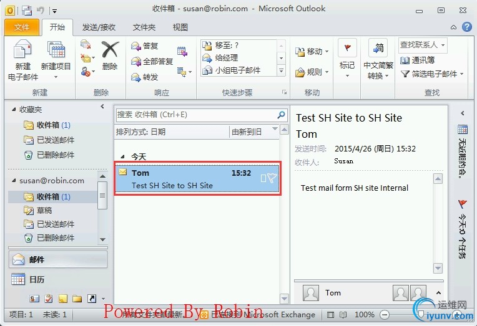Open 已发送邮件 under susan@robin.com
477x326 pixels.
(x=49, y=224)
